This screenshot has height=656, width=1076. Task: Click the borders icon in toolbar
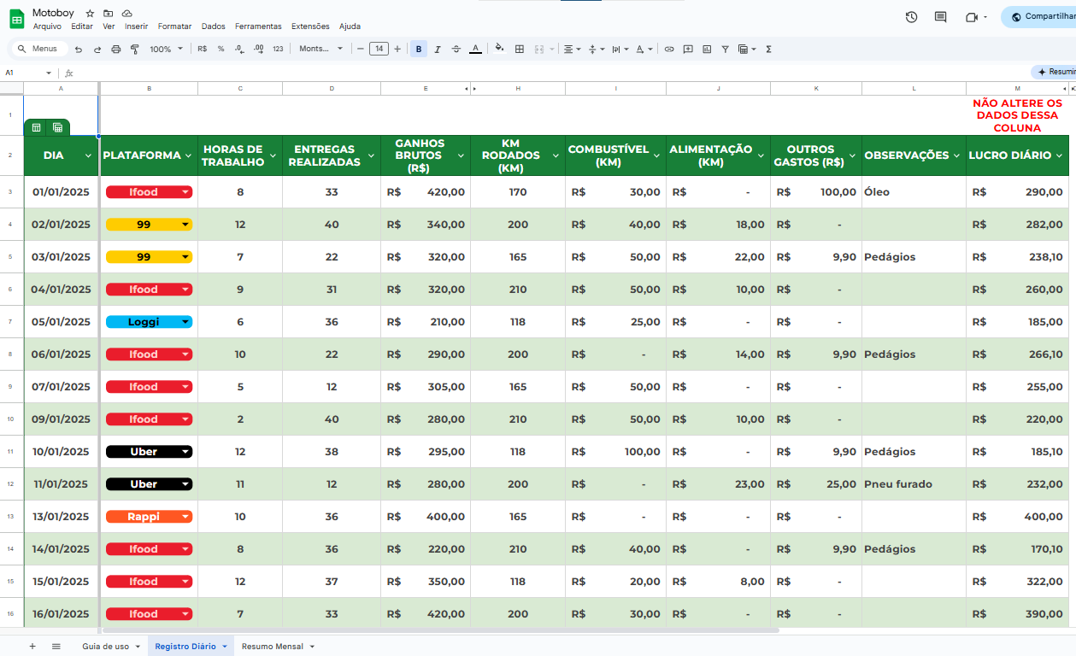tap(520, 50)
